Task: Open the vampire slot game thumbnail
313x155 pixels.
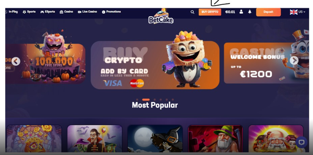Action: pos(95,139)
